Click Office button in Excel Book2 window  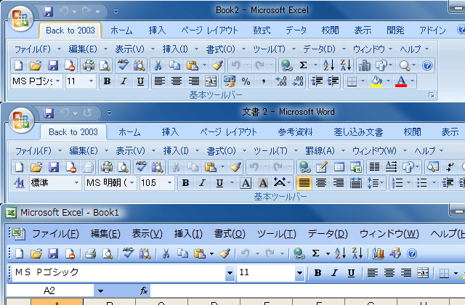(20, 18)
